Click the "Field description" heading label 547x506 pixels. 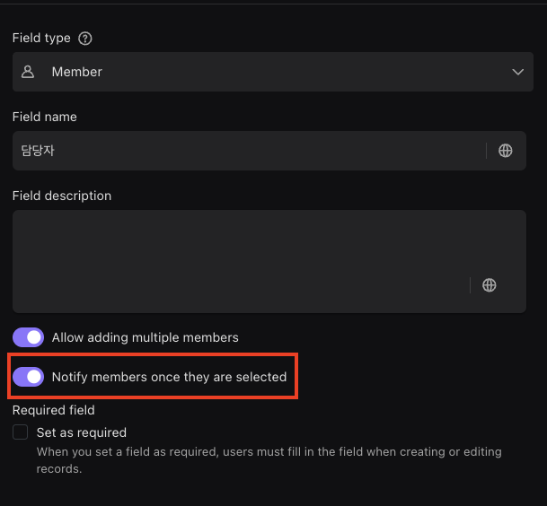[x=62, y=196]
